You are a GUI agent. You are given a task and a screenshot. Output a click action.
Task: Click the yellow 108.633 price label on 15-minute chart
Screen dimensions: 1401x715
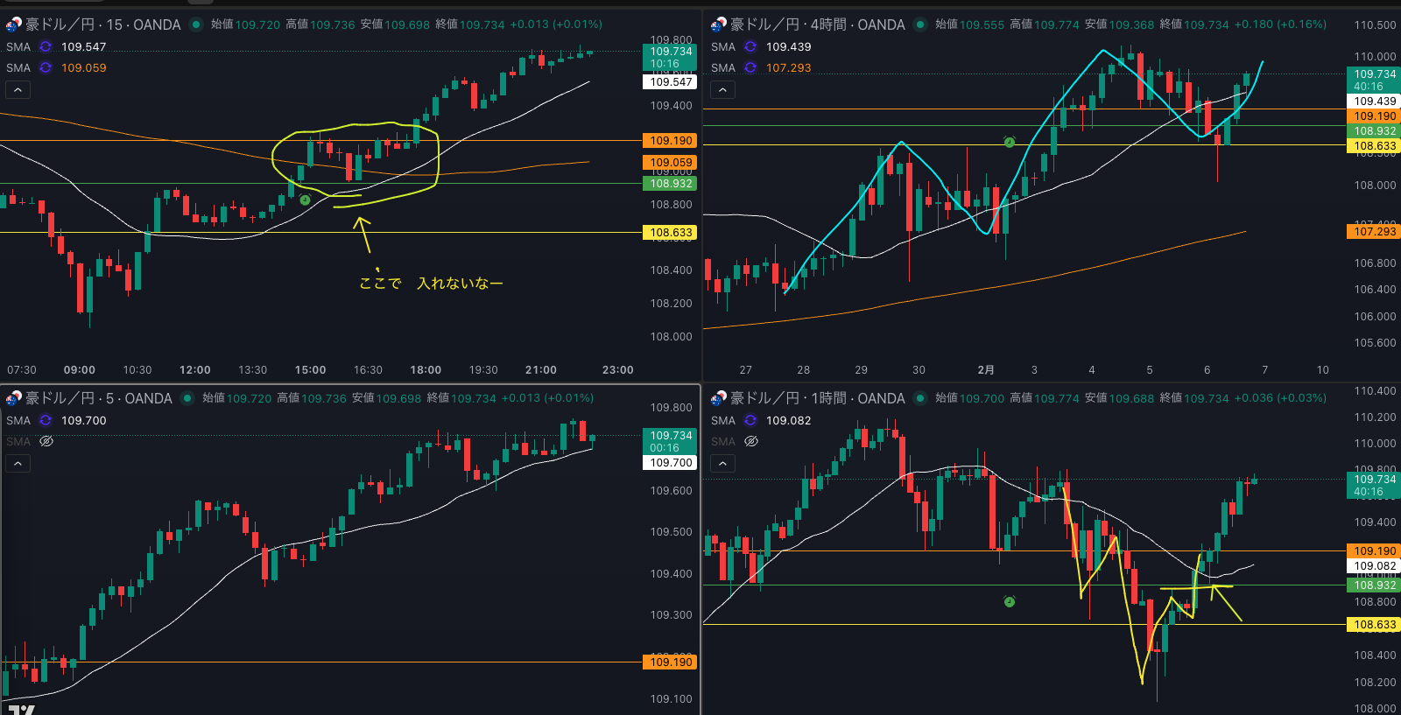pyautogui.click(x=671, y=233)
